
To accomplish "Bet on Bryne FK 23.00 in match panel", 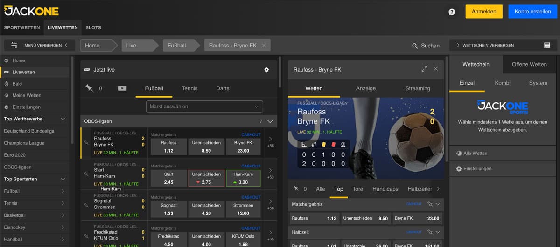I will tap(416, 218).
